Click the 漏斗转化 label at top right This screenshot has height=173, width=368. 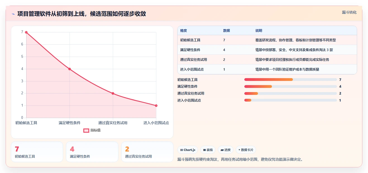click(349, 13)
